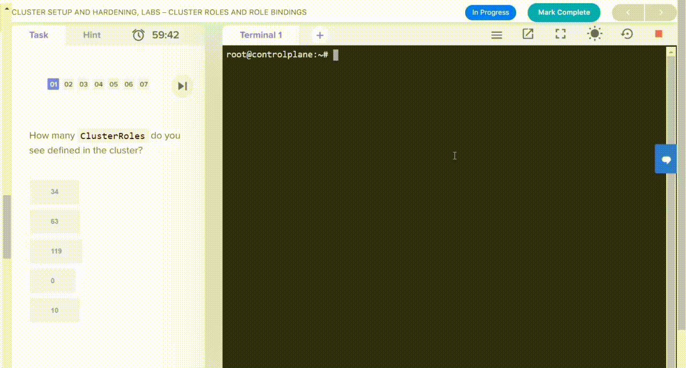
Task: Click the red stop session icon
Action: tap(659, 33)
